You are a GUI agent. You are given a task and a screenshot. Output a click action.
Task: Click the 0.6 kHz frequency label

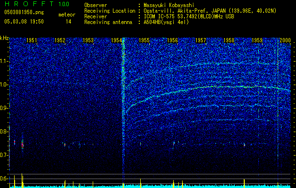coord(4,179)
